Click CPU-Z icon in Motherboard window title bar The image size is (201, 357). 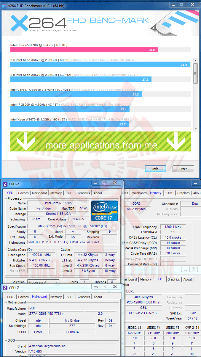pos(5,288)
